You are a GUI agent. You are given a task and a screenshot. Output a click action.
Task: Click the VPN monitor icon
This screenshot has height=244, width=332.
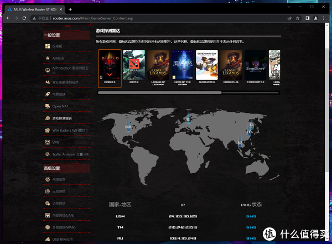coord(48,142)
